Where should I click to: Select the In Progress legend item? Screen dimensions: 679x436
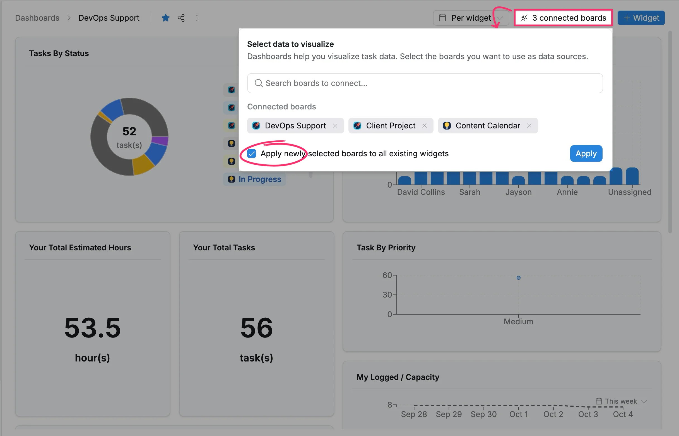tap(254, 179)
